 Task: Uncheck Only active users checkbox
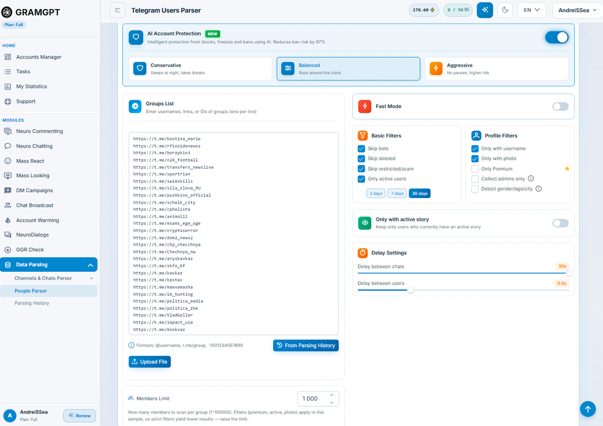pyautogui.click(x=361, y=178)
